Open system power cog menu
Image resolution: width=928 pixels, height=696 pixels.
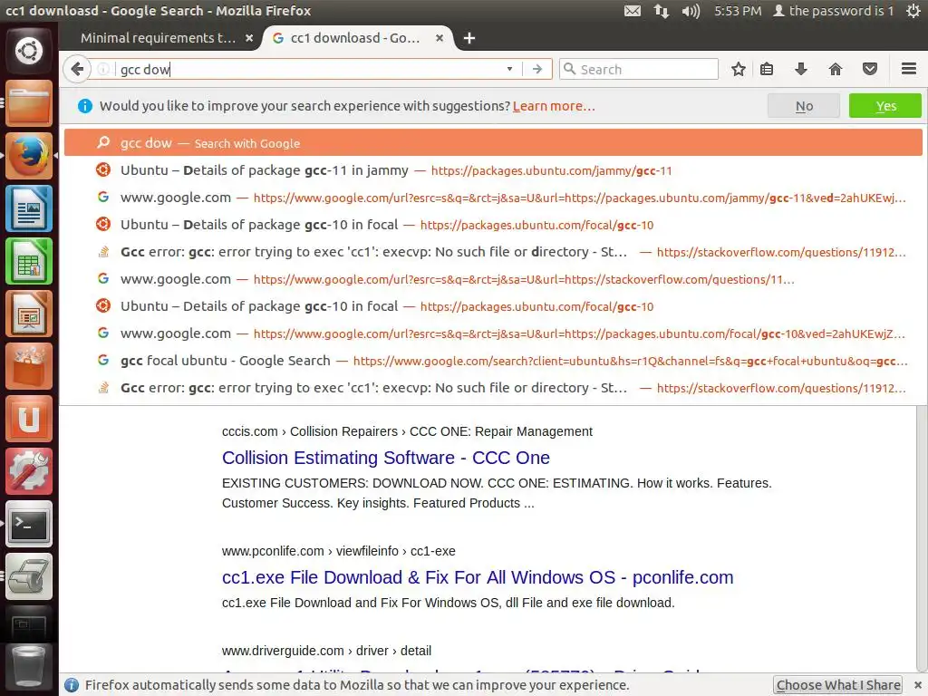(x=913, y=11)
